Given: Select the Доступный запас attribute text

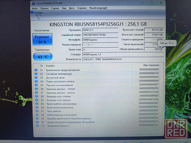Looking at the screenshot, I should tap(55, 78).
